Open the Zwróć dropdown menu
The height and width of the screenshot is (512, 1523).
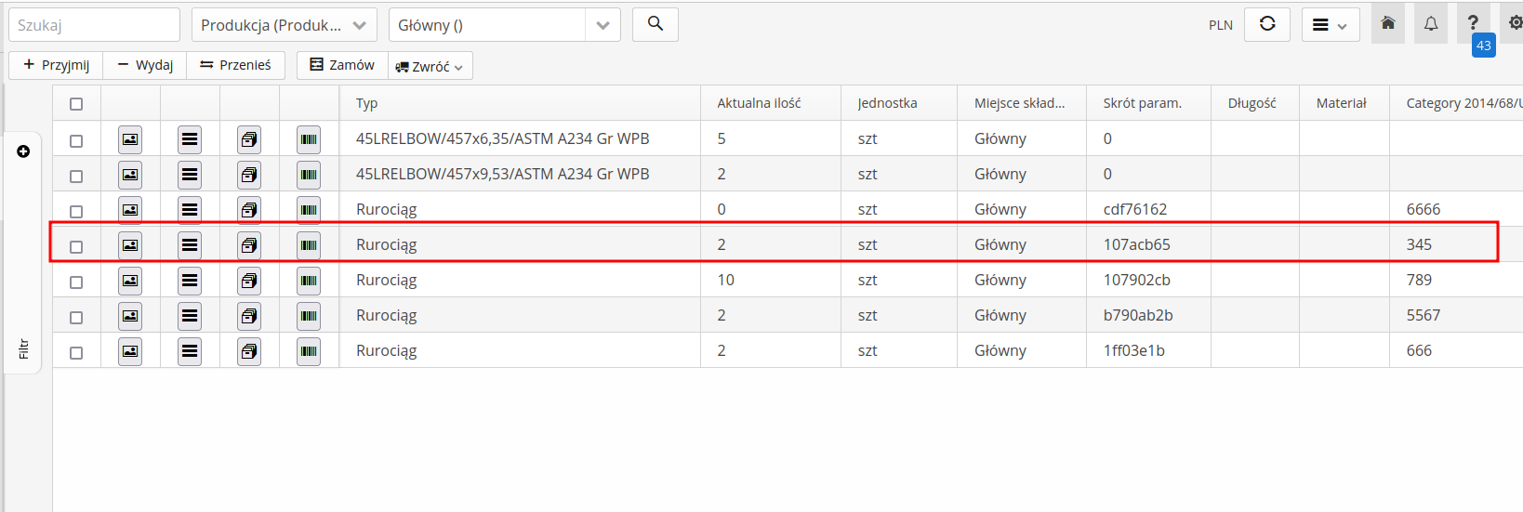point(430,66)
